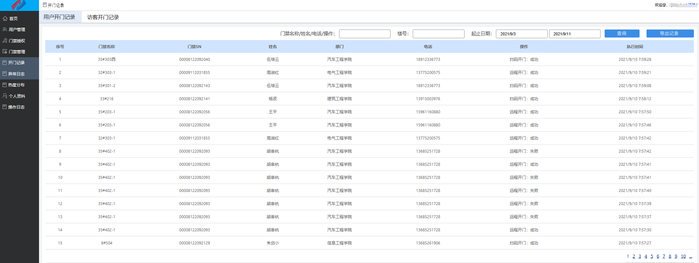This screenshot has width=699, height=263.
Task: Click the 门禁管理 edit icon
Action: pos(5,52)
